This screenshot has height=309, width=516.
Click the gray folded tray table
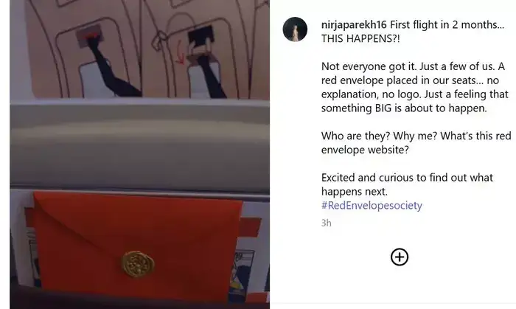tap(140, 145)
